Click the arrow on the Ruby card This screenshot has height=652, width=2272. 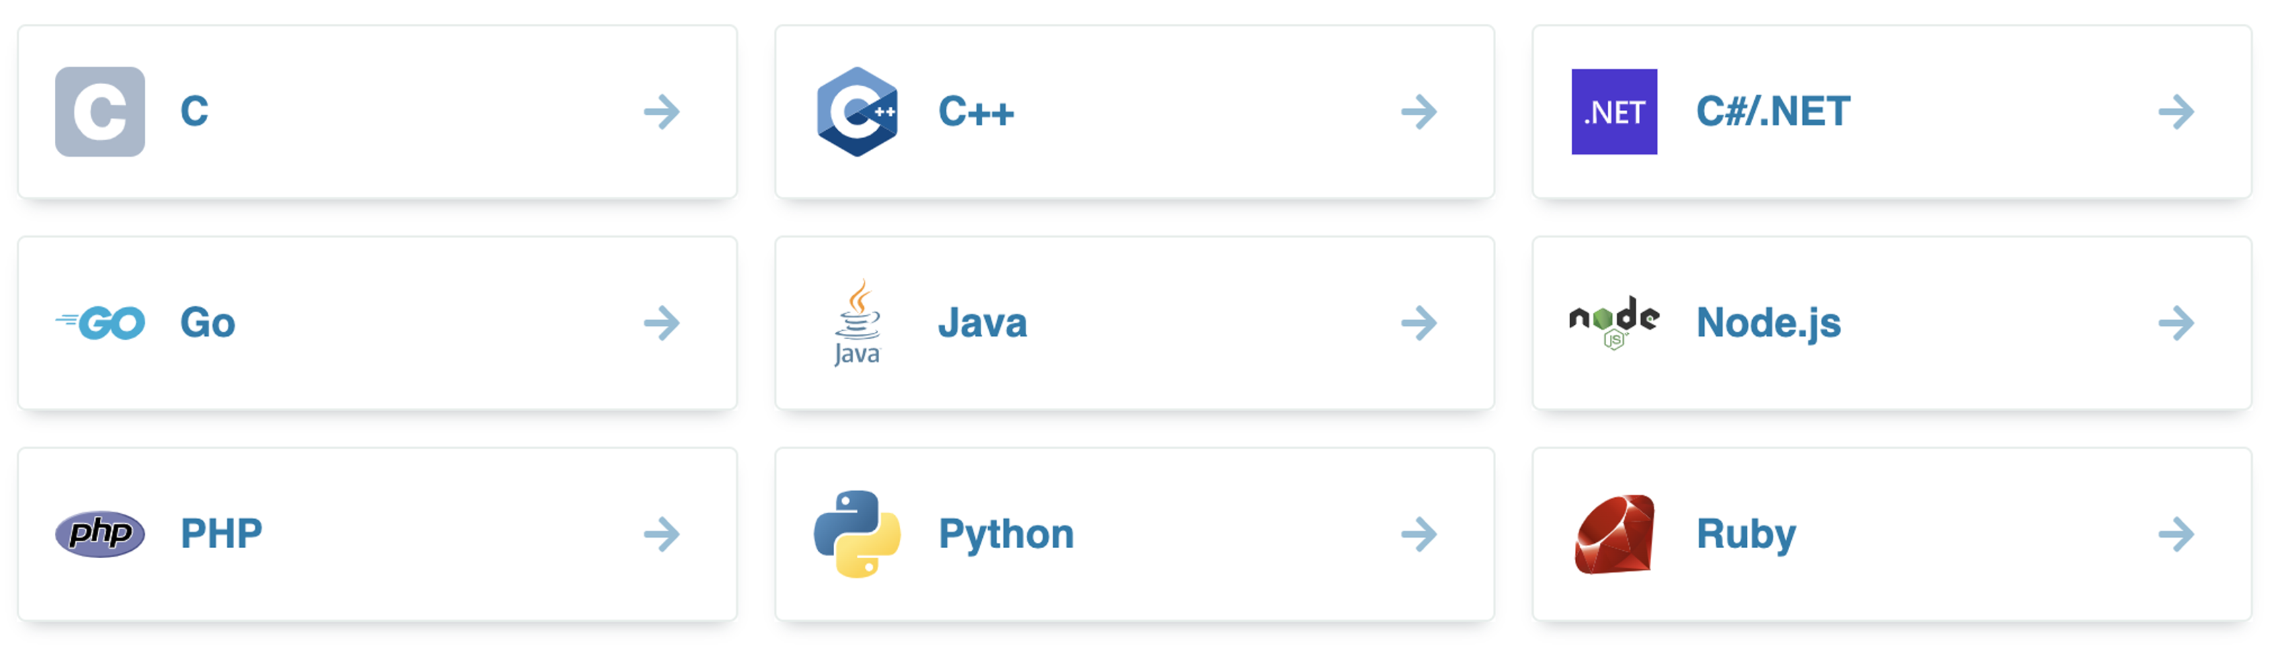click(2176, 534)
